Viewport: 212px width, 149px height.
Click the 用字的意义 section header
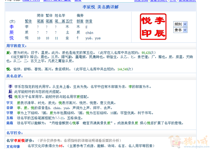[16, 46]
